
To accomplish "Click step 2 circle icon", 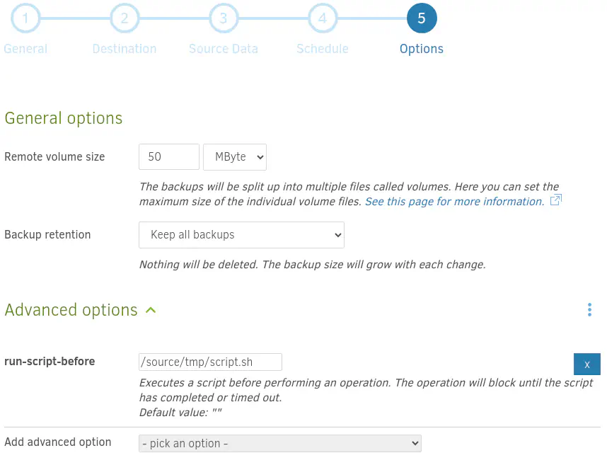I will (x=125, y=18).
